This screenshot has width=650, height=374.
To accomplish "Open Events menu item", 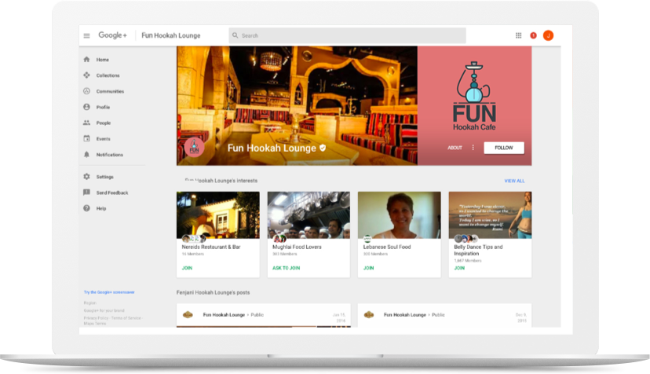I will click(x=103, y=138).
